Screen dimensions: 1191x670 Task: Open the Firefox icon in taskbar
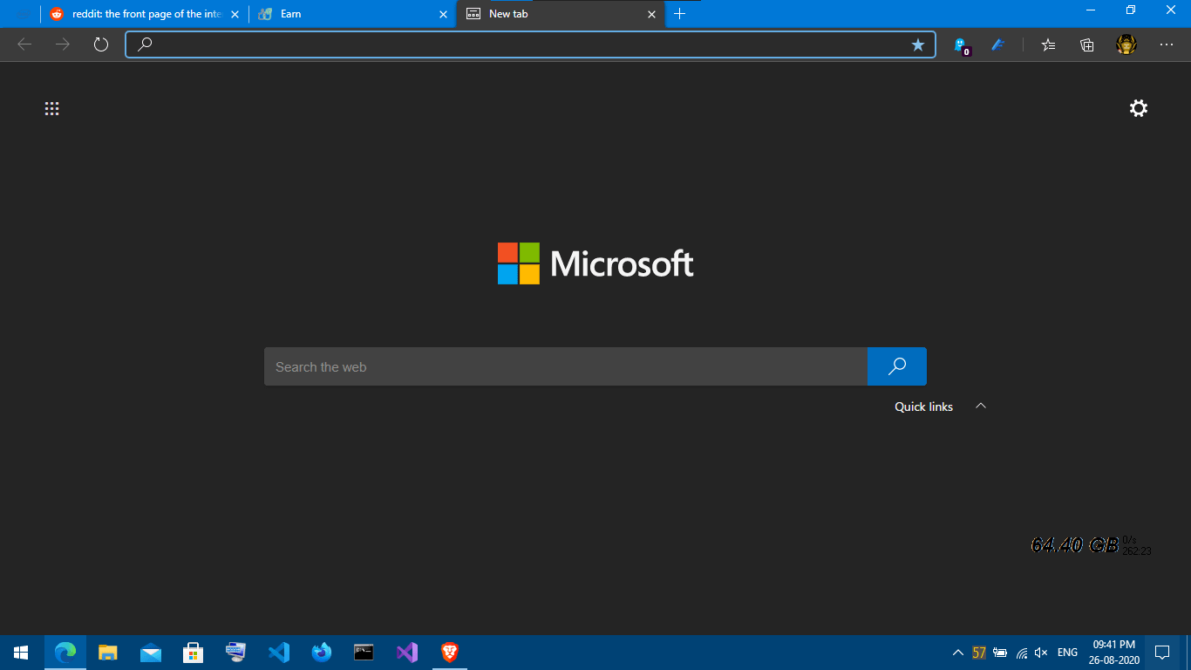tap(322, 652)
